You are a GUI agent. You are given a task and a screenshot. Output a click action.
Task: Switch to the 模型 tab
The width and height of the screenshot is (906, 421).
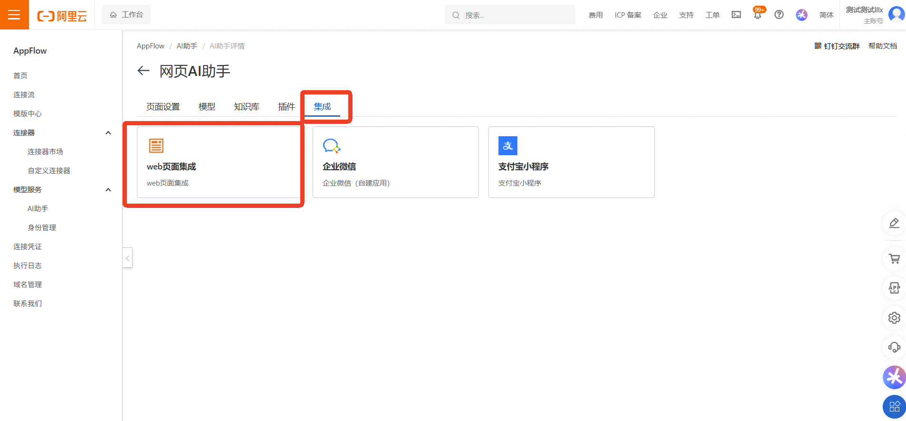click(x=207, y=107)
